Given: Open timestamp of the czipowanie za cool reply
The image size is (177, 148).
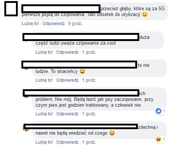Looking at the screenshot, I should click(x=89, y=52).
